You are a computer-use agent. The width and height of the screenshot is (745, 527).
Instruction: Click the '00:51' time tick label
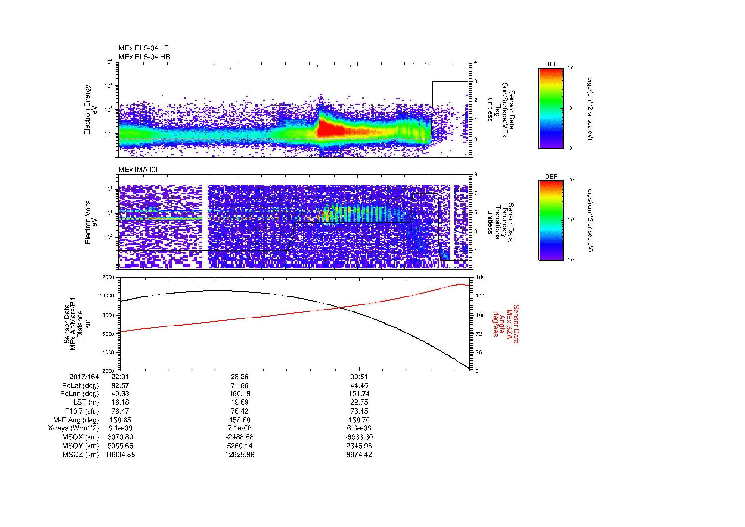359,377
